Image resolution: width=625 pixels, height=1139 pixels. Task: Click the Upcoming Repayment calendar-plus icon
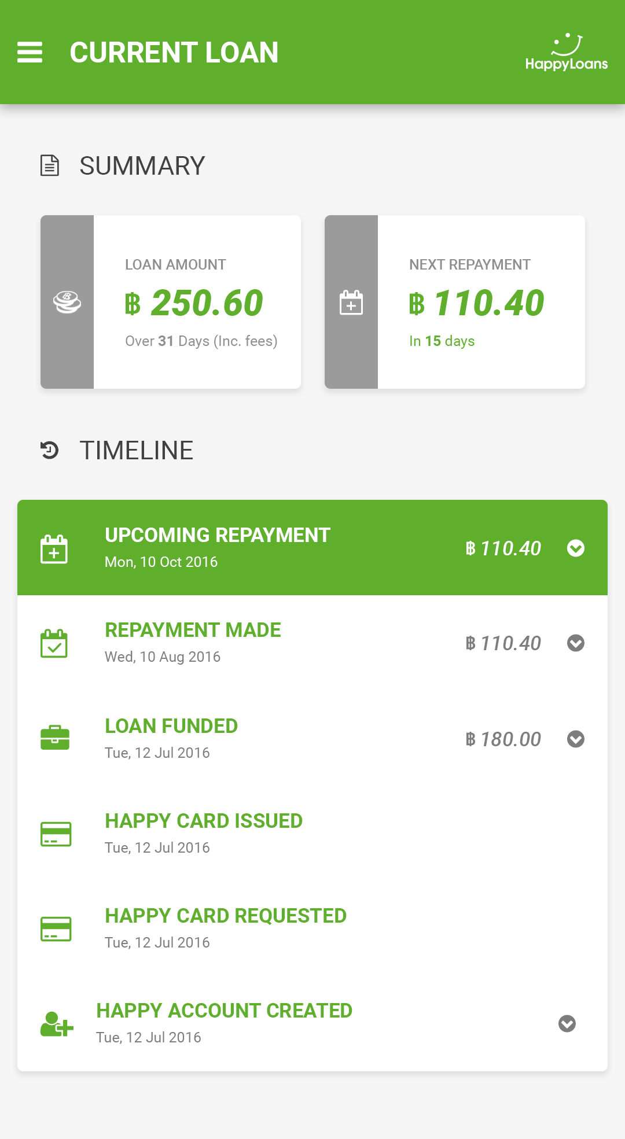tap(54, 548)
